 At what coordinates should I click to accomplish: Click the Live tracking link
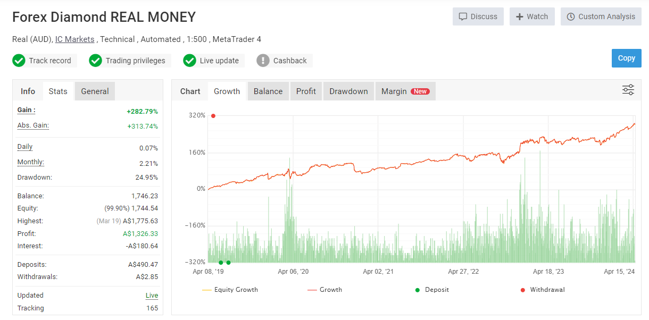coord(152,295)
